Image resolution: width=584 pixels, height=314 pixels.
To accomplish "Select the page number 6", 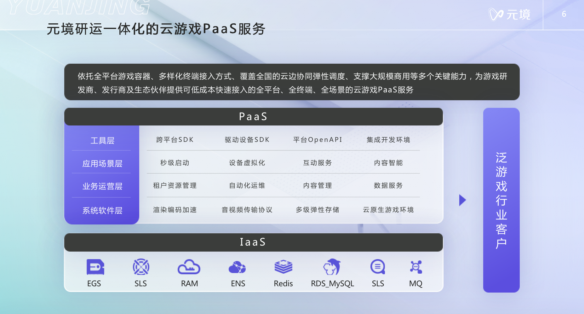I will point(564,14).
